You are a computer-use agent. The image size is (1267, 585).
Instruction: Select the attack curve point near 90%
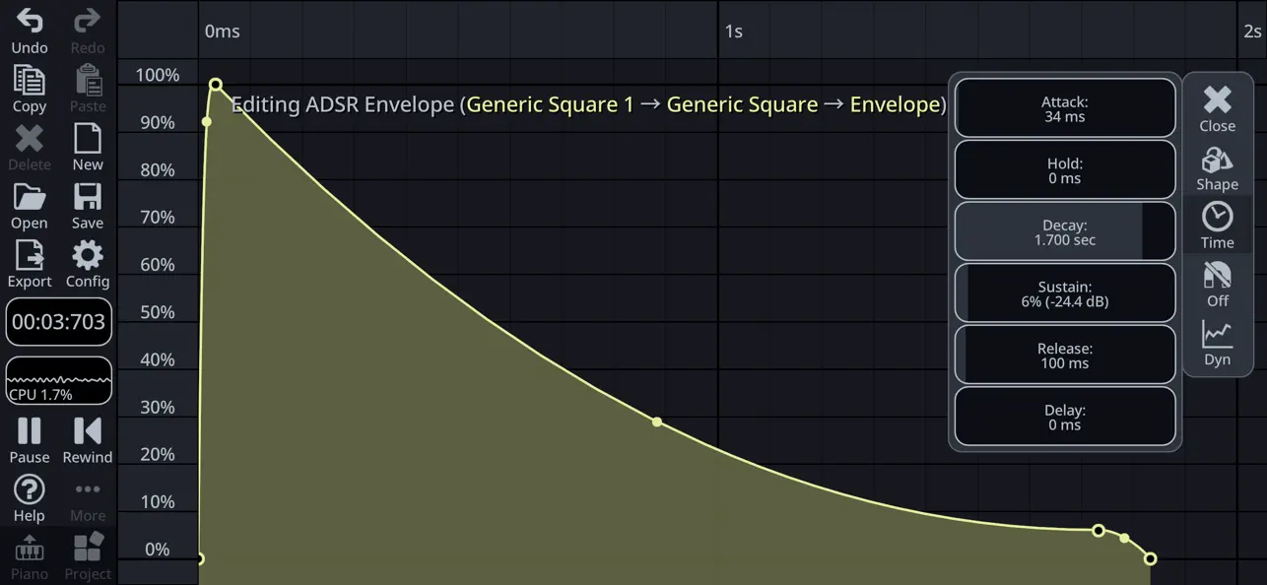(x=206, y=122)
